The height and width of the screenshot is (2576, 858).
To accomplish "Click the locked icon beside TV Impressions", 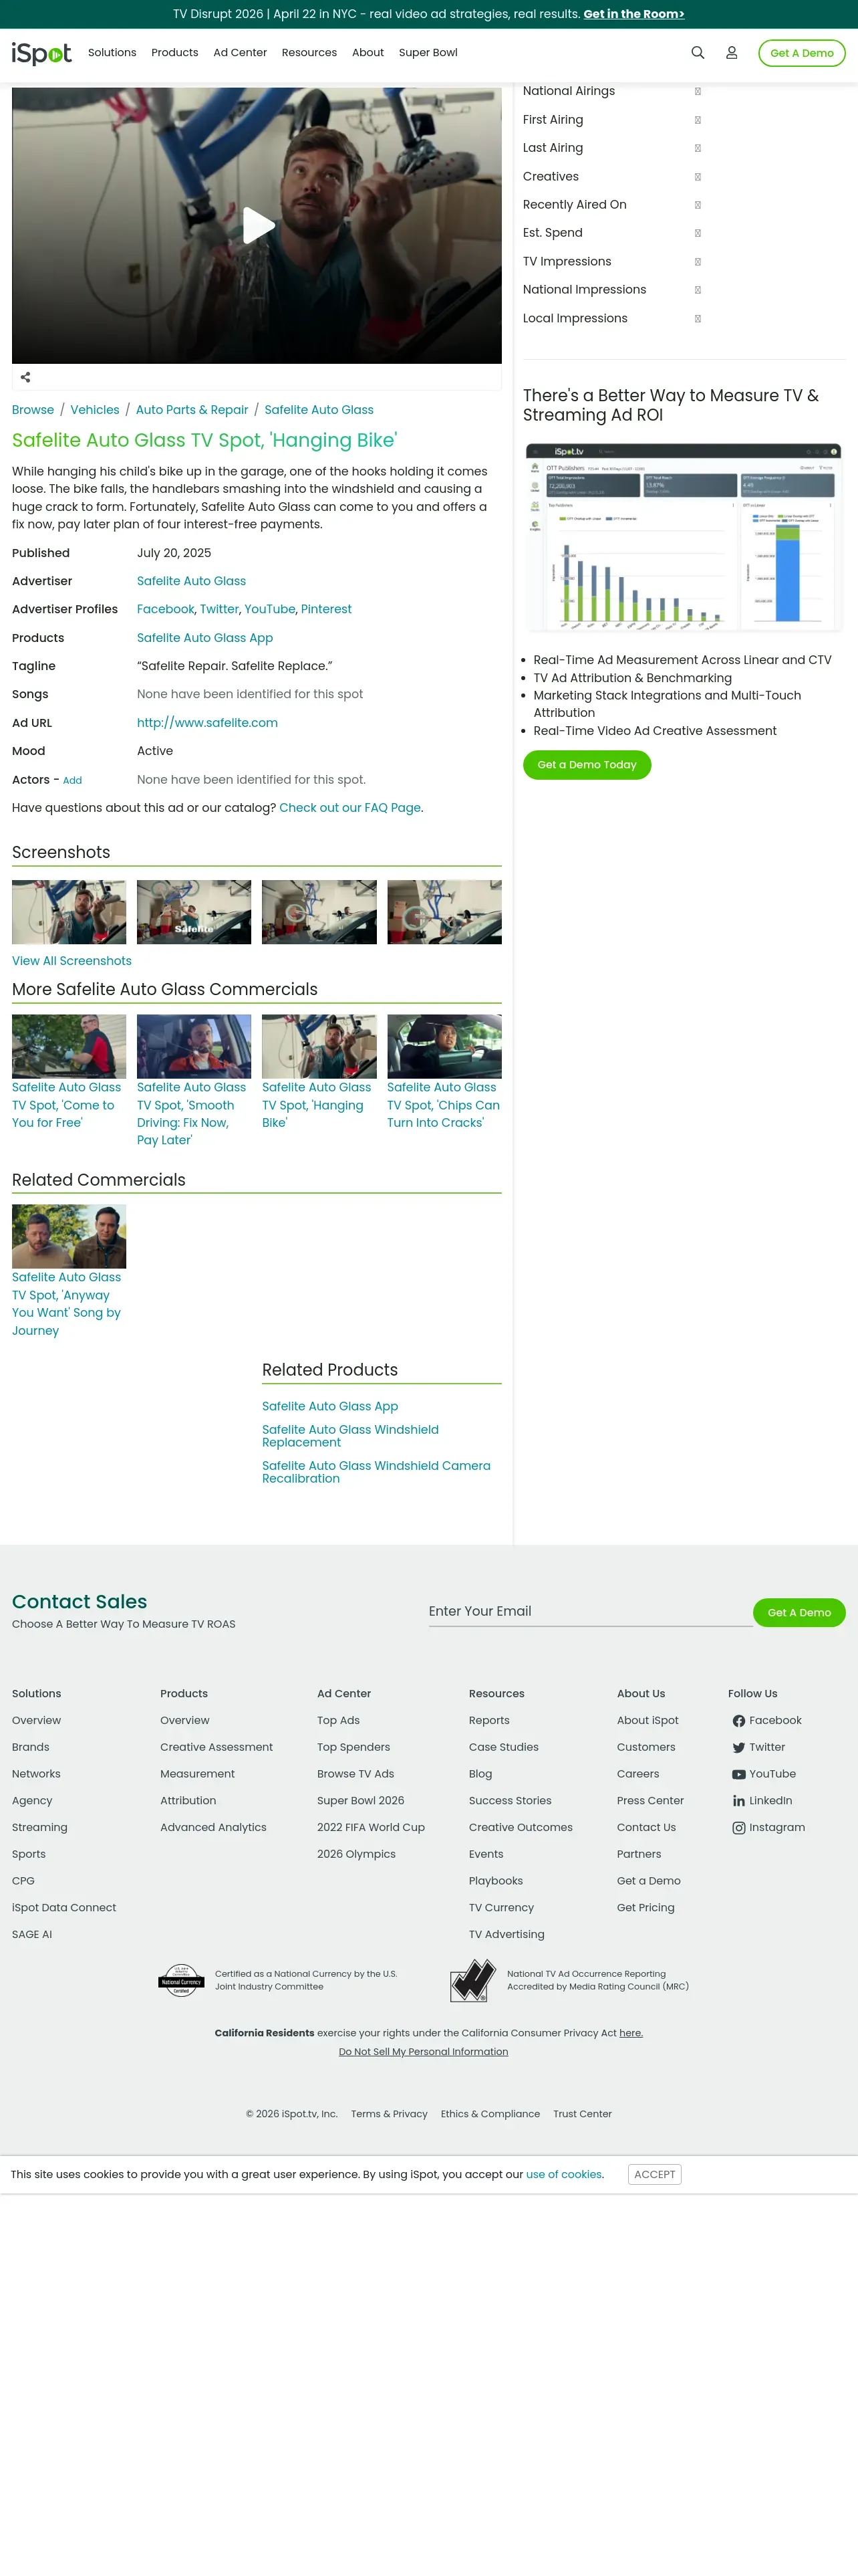I will (x=697, y=262).
